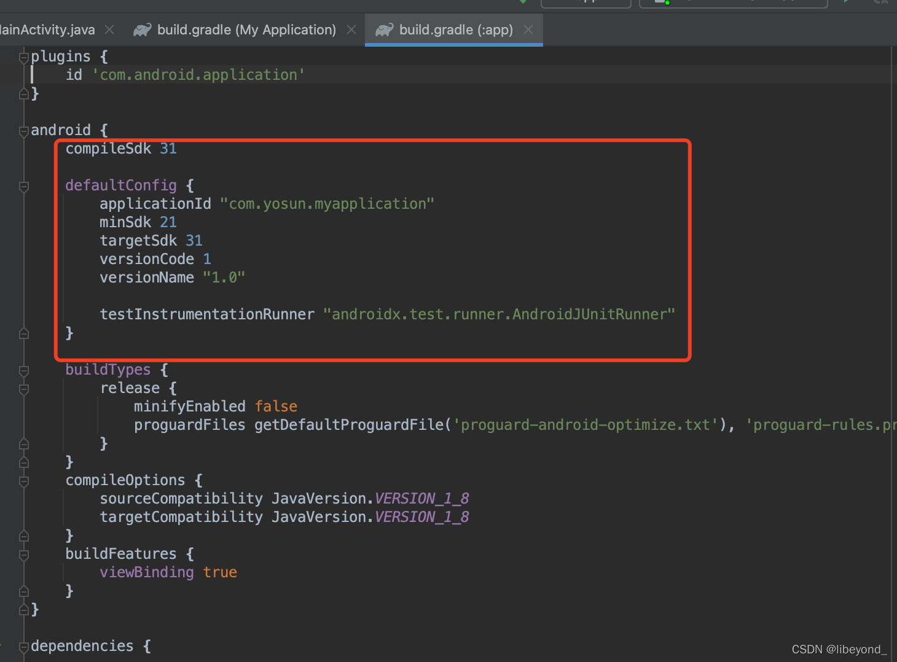The image size is (897, 662).
Task: Click the Gradle icon on the My Application tab
Action: pyautogui.click(x=142, y=29)
